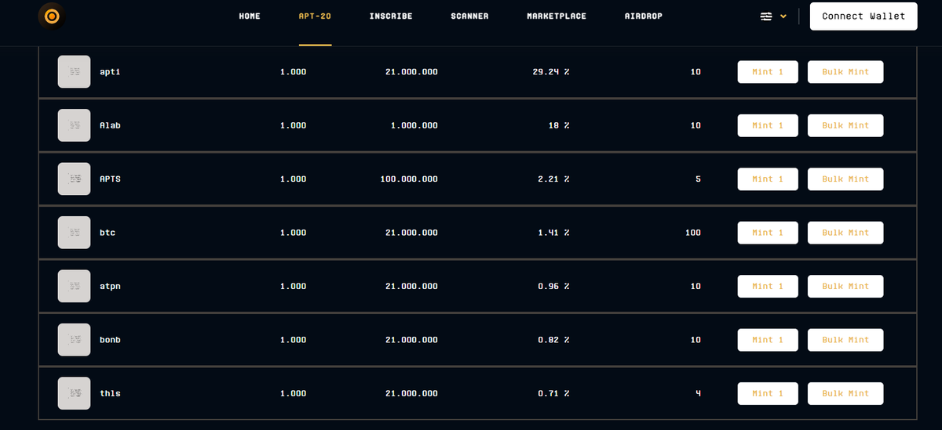This screenshot has width=942, height=430.
Task: Open the AIRDROP page
Action: point(643,16)
